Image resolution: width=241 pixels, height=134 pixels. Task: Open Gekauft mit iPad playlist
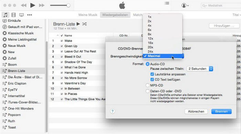point(22,27)
